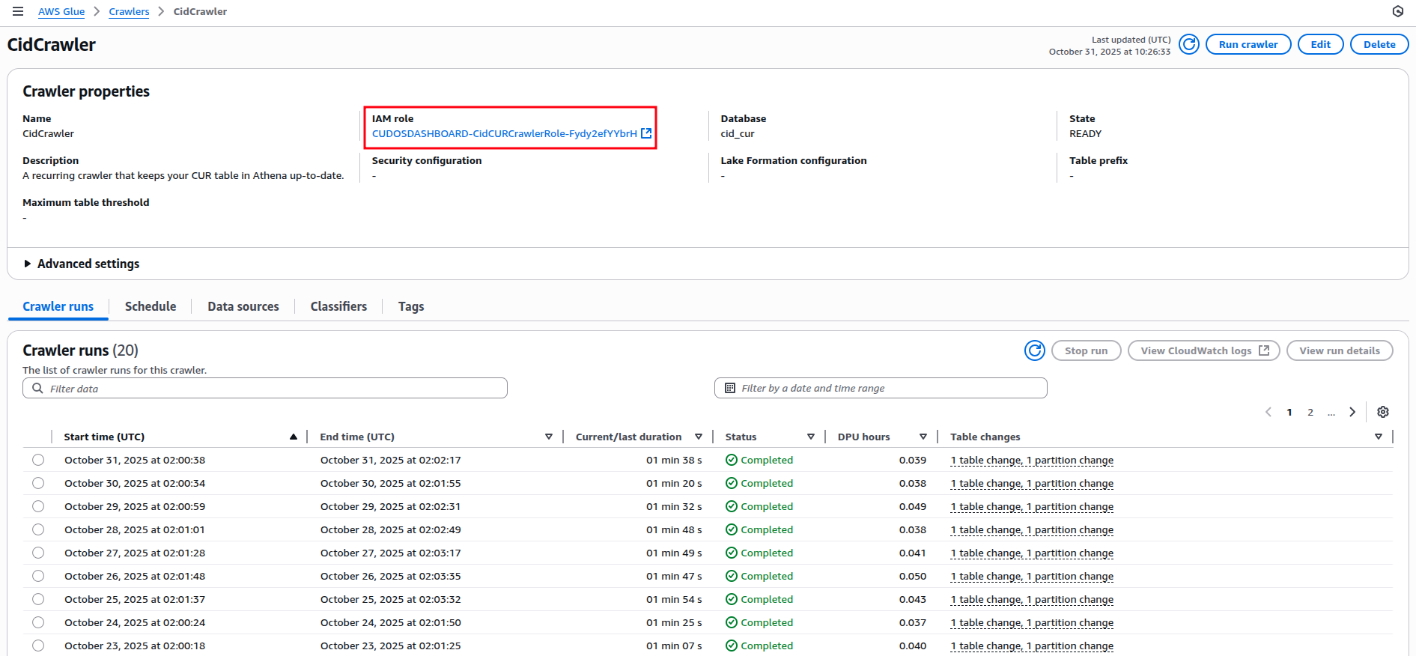This screenshot has width=1416, height=656.
Task: Go to next page of crawler runs
Action: (1352, 412)
